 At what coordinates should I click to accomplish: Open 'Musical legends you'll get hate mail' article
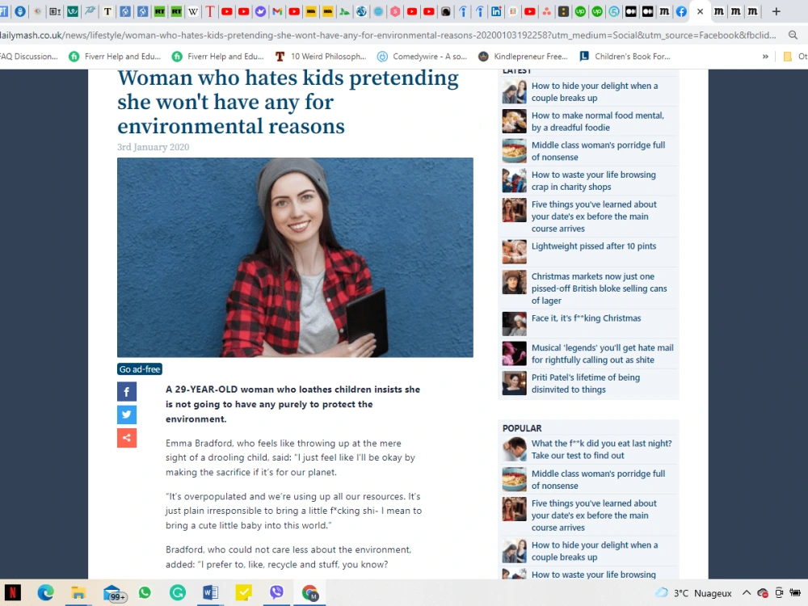[x=603, y=354]
